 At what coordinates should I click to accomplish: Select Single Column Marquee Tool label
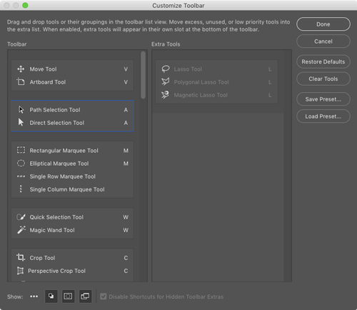pyautogui.click(x=67, y=189)
